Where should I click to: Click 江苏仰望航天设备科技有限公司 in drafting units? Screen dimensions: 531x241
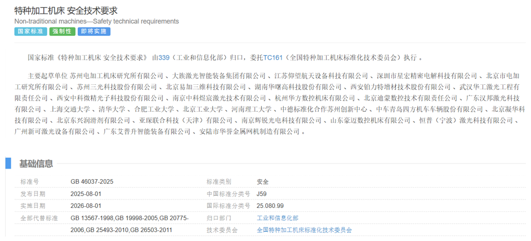pyautogui.click(x=321, y=76)
